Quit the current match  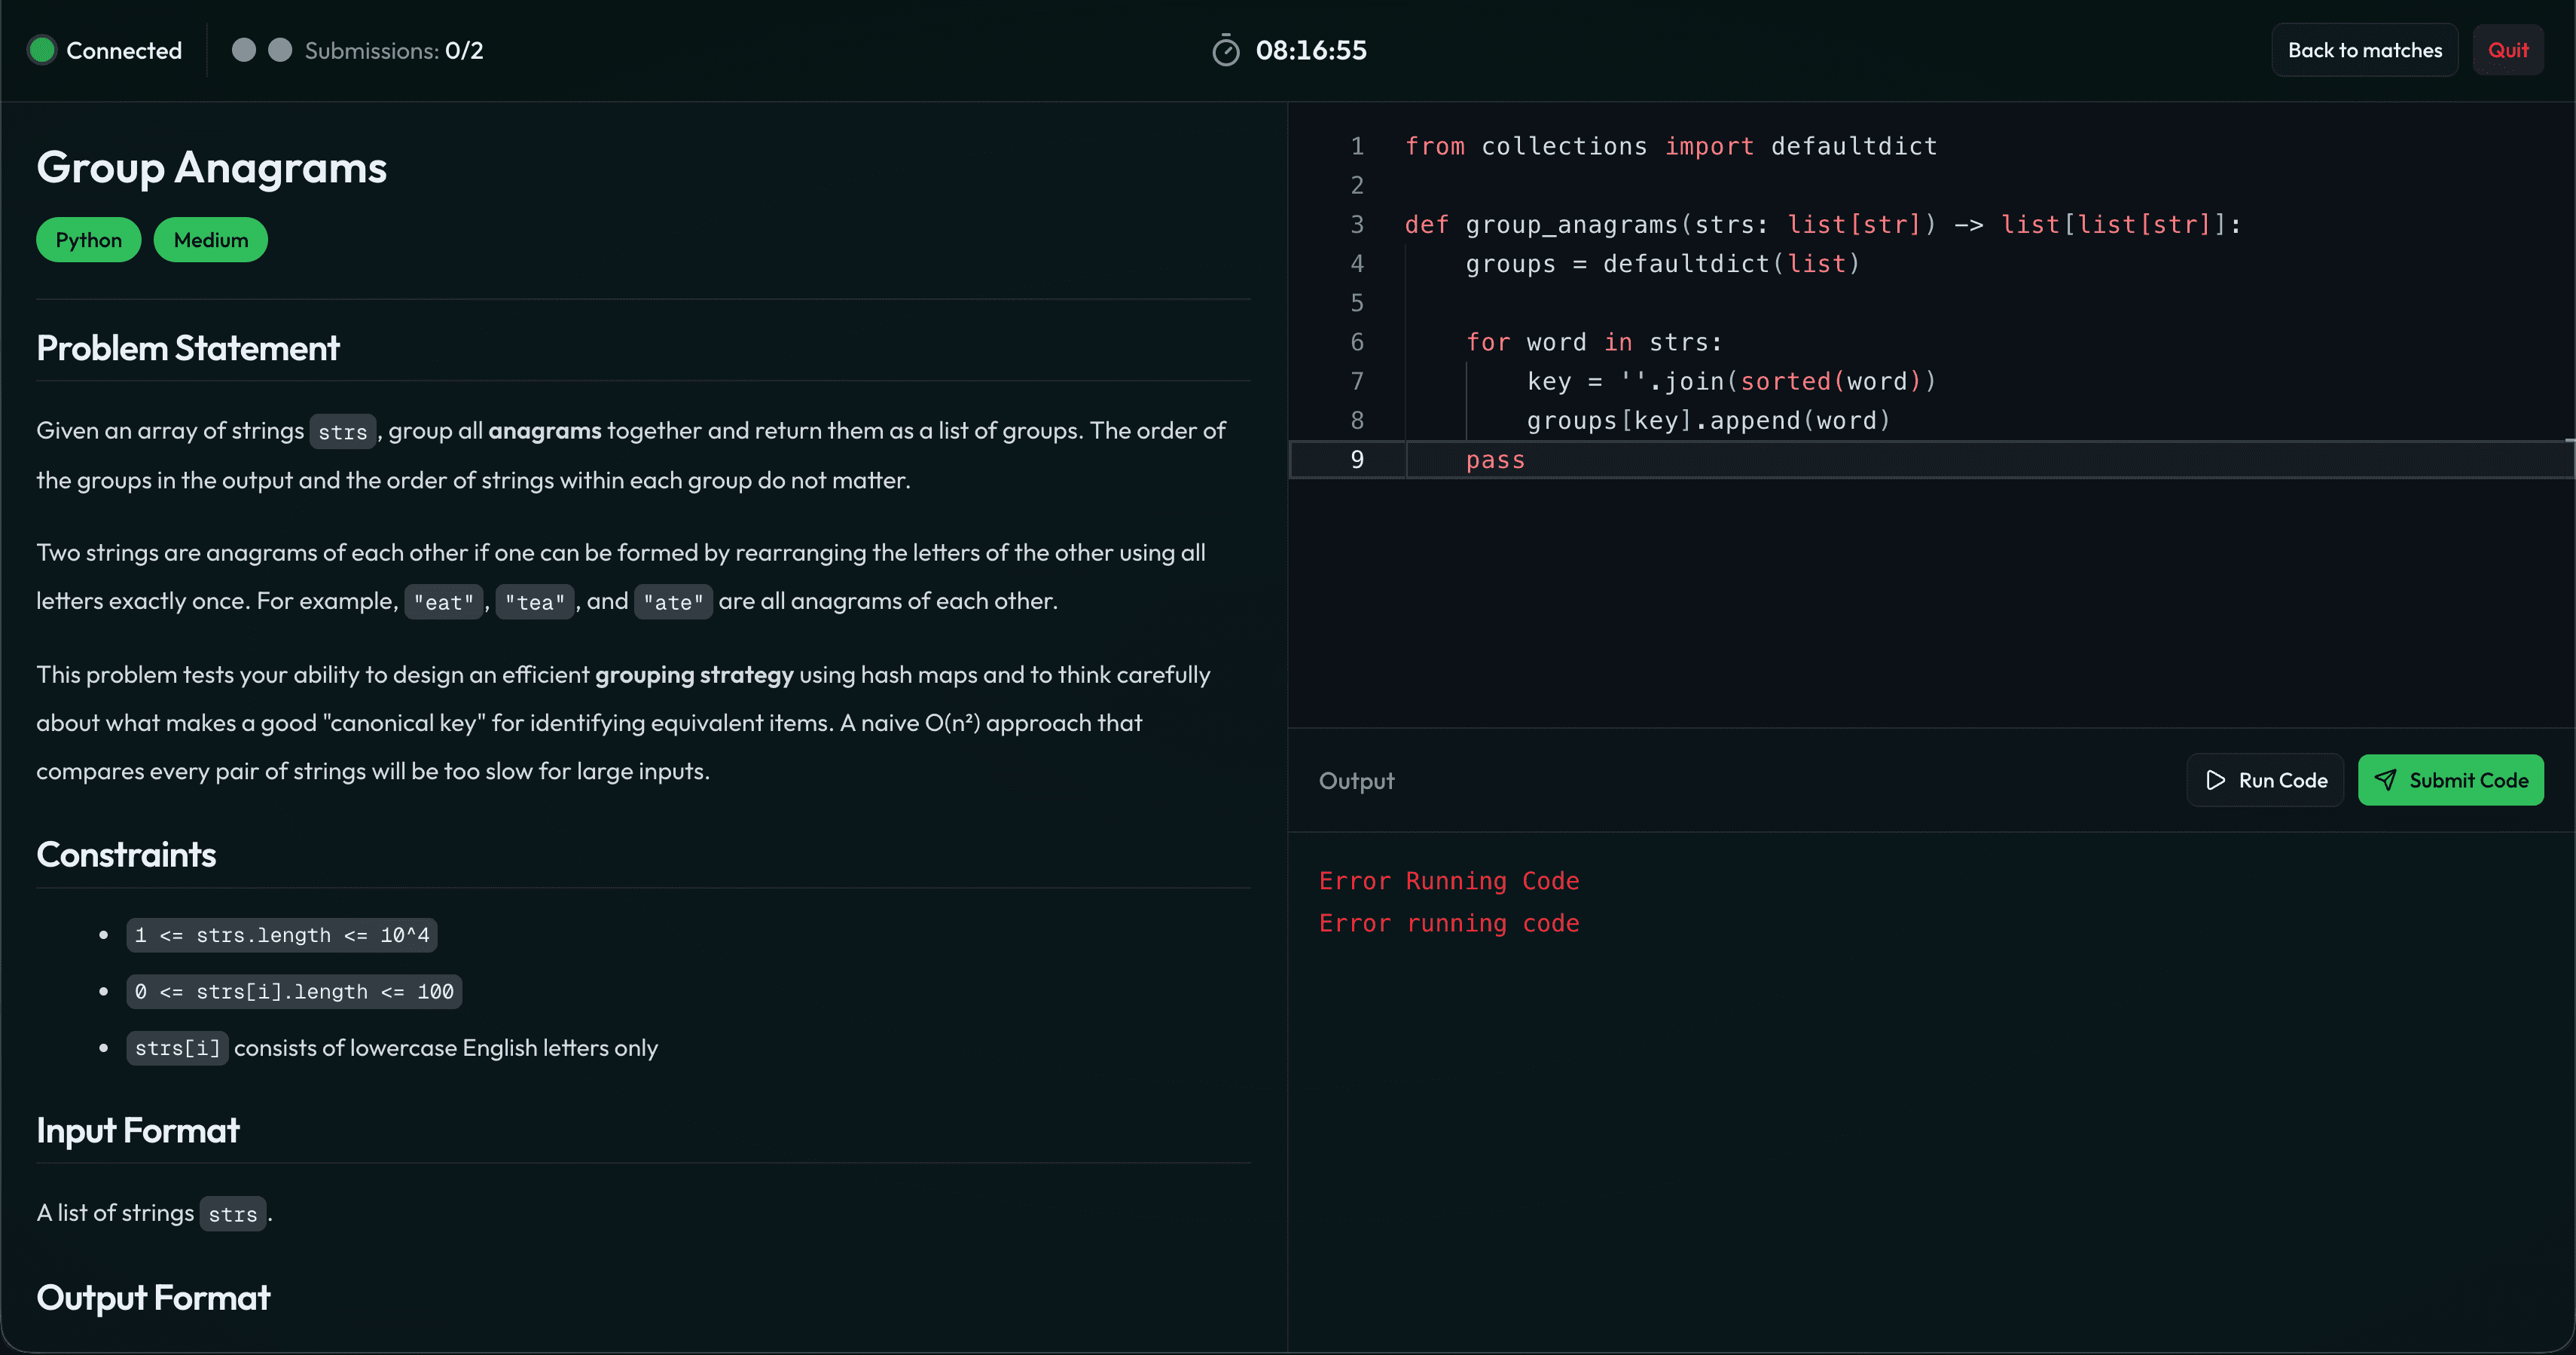point(2507,50)
